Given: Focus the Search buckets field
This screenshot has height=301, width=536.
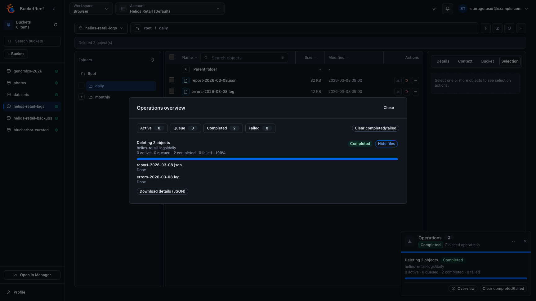Looking at the screenshot, I should point(32,41).
